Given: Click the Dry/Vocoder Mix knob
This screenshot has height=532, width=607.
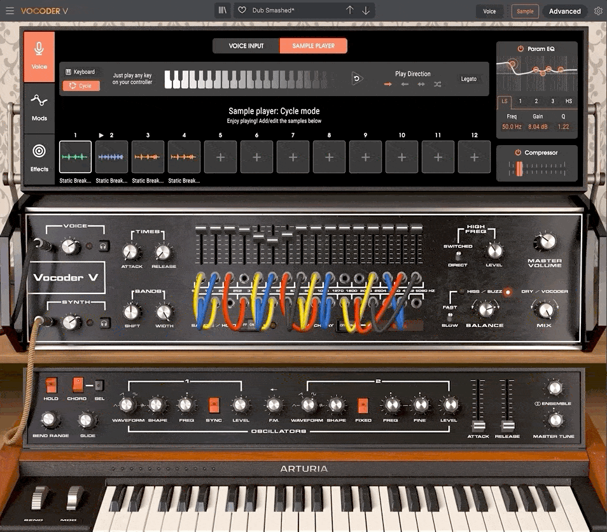Looking at the screenshot, I should pos(545,310).
